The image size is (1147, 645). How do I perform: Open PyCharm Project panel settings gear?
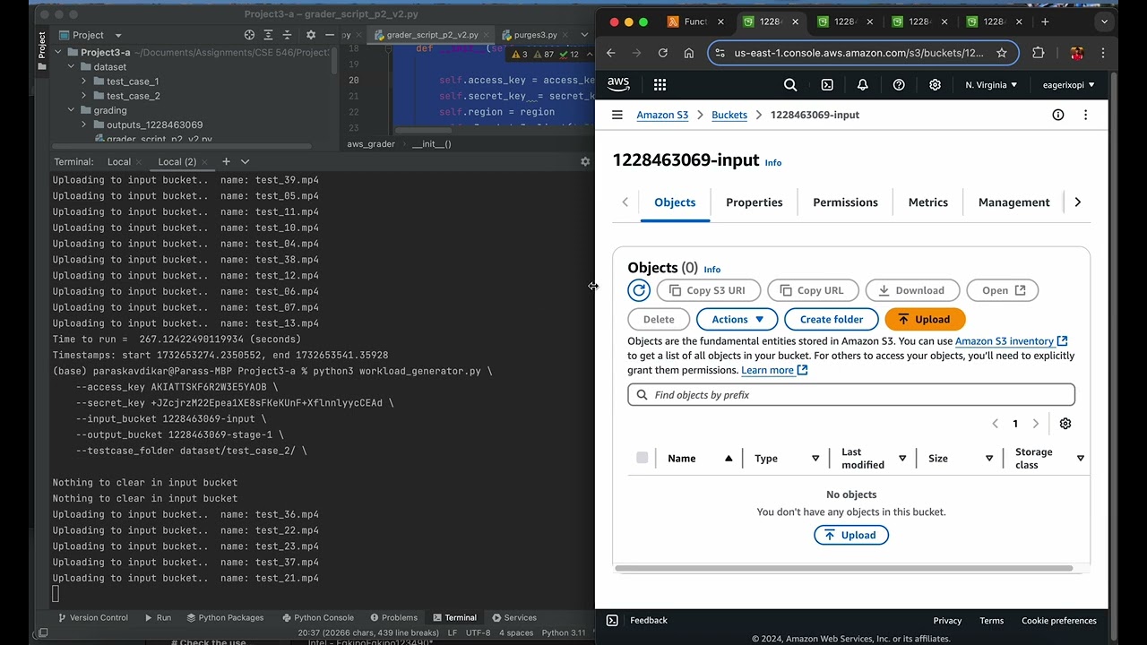(x=311, y=35)
